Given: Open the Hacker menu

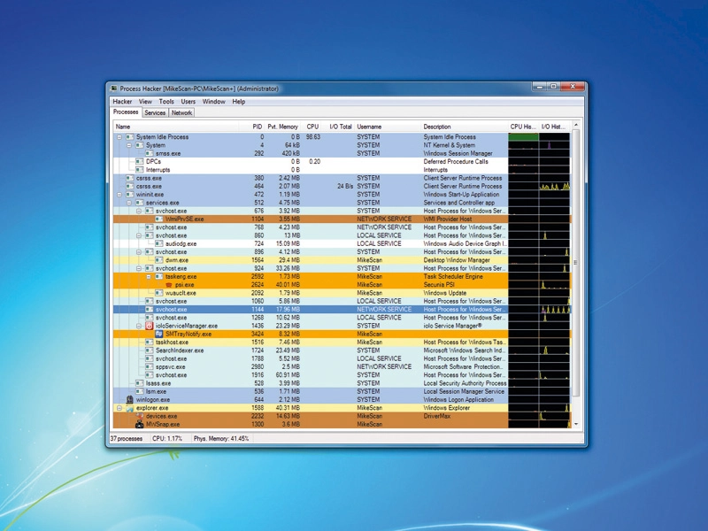Looking at the screenshot, I should [x=122, y=102].
